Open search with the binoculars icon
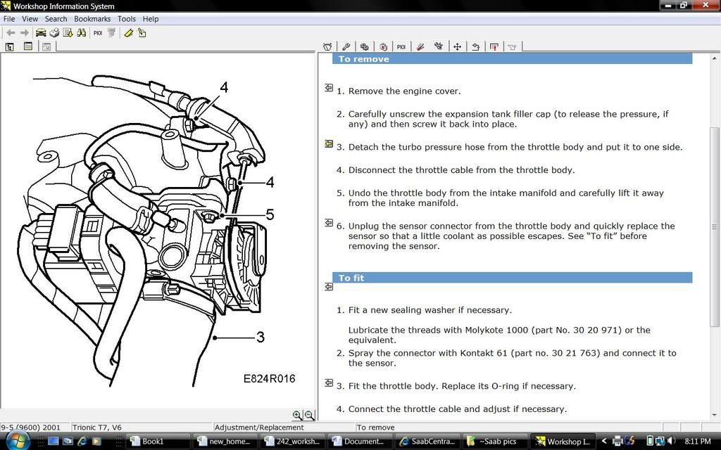 (x=82, y=32)
